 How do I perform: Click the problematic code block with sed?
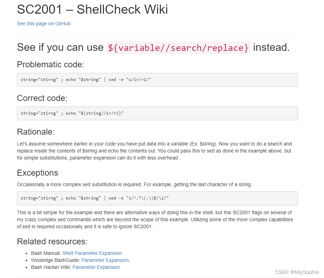click(157, 80)
